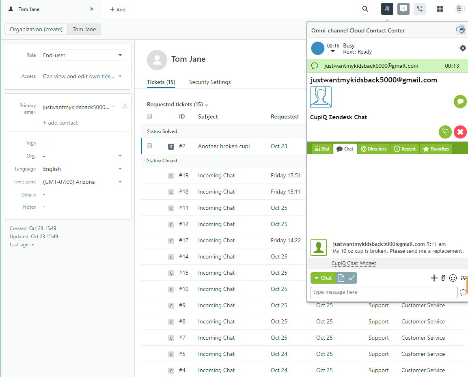Click the green flag icon button

point(445,132)
